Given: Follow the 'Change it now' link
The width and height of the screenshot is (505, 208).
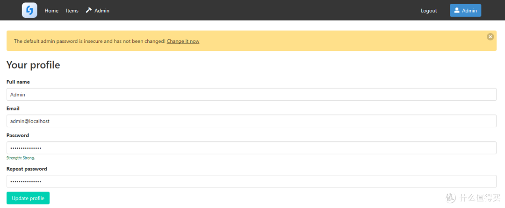Looking at the screenshot, I should coord(183,41).
